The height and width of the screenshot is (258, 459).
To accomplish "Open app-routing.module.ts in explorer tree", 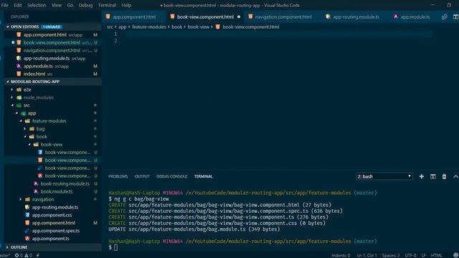I will coord(55,207).
